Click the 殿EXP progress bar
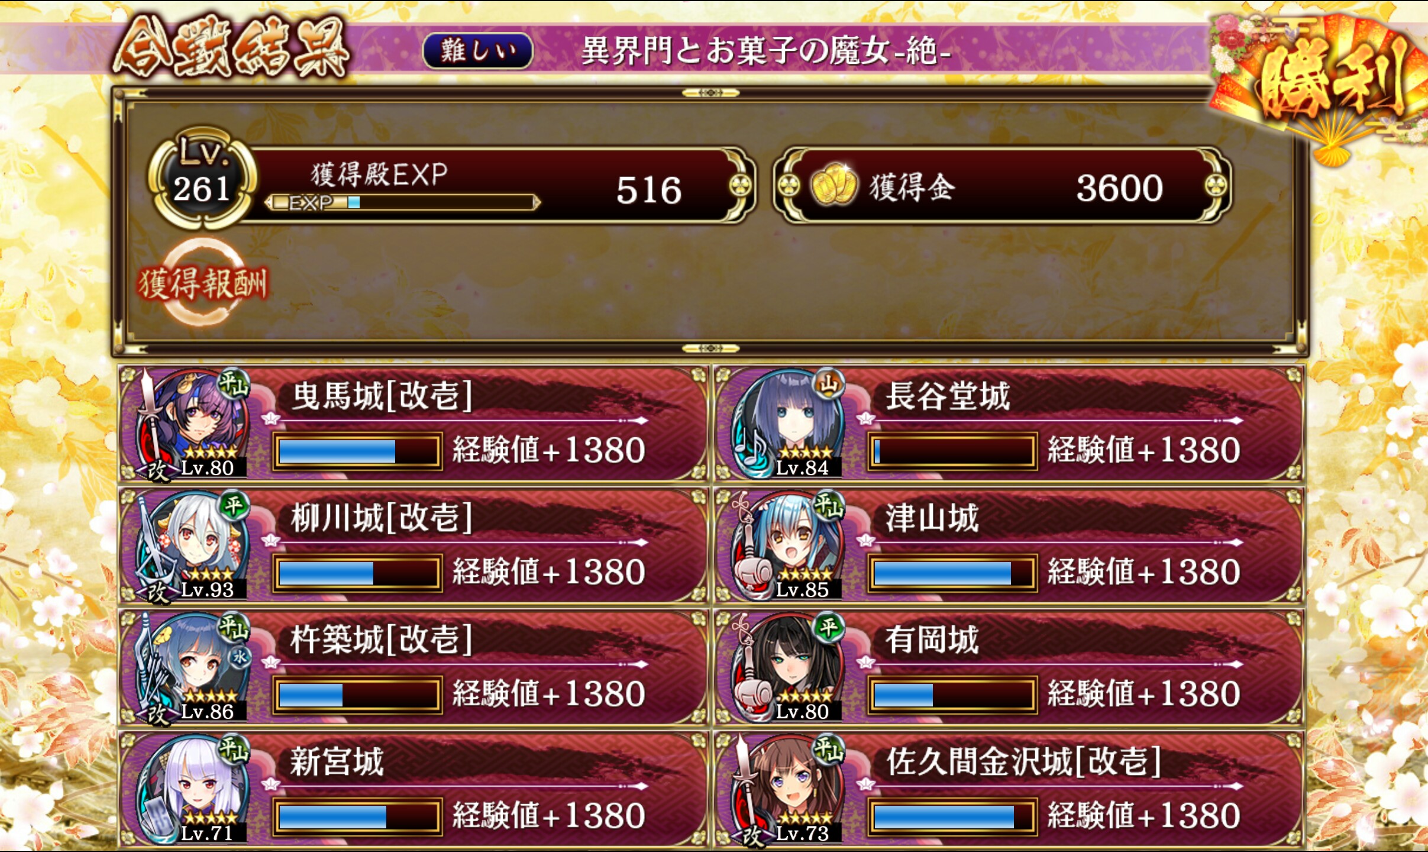The width and height of the screenshot is (1428, 852). click(402, 203)
